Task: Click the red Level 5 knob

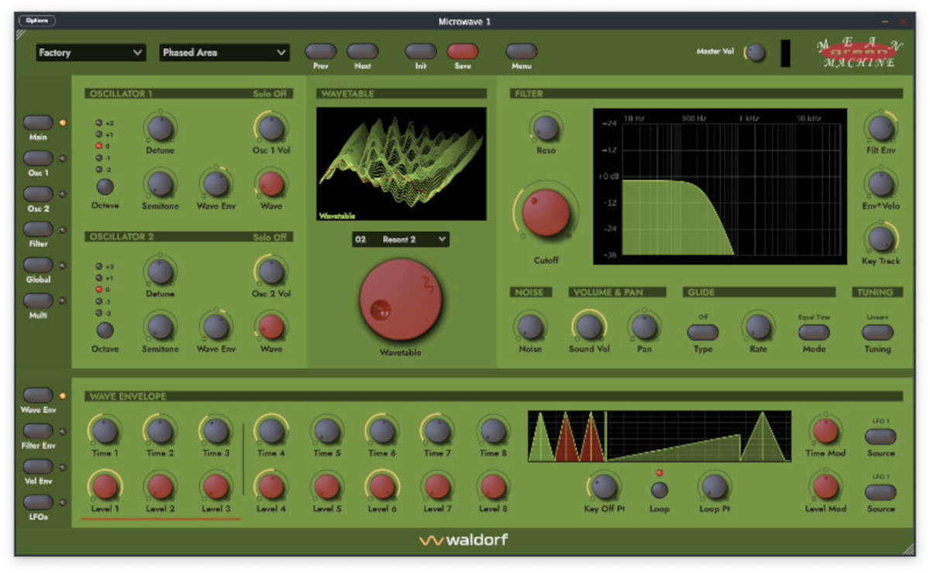Action: [x=327, y=486]
